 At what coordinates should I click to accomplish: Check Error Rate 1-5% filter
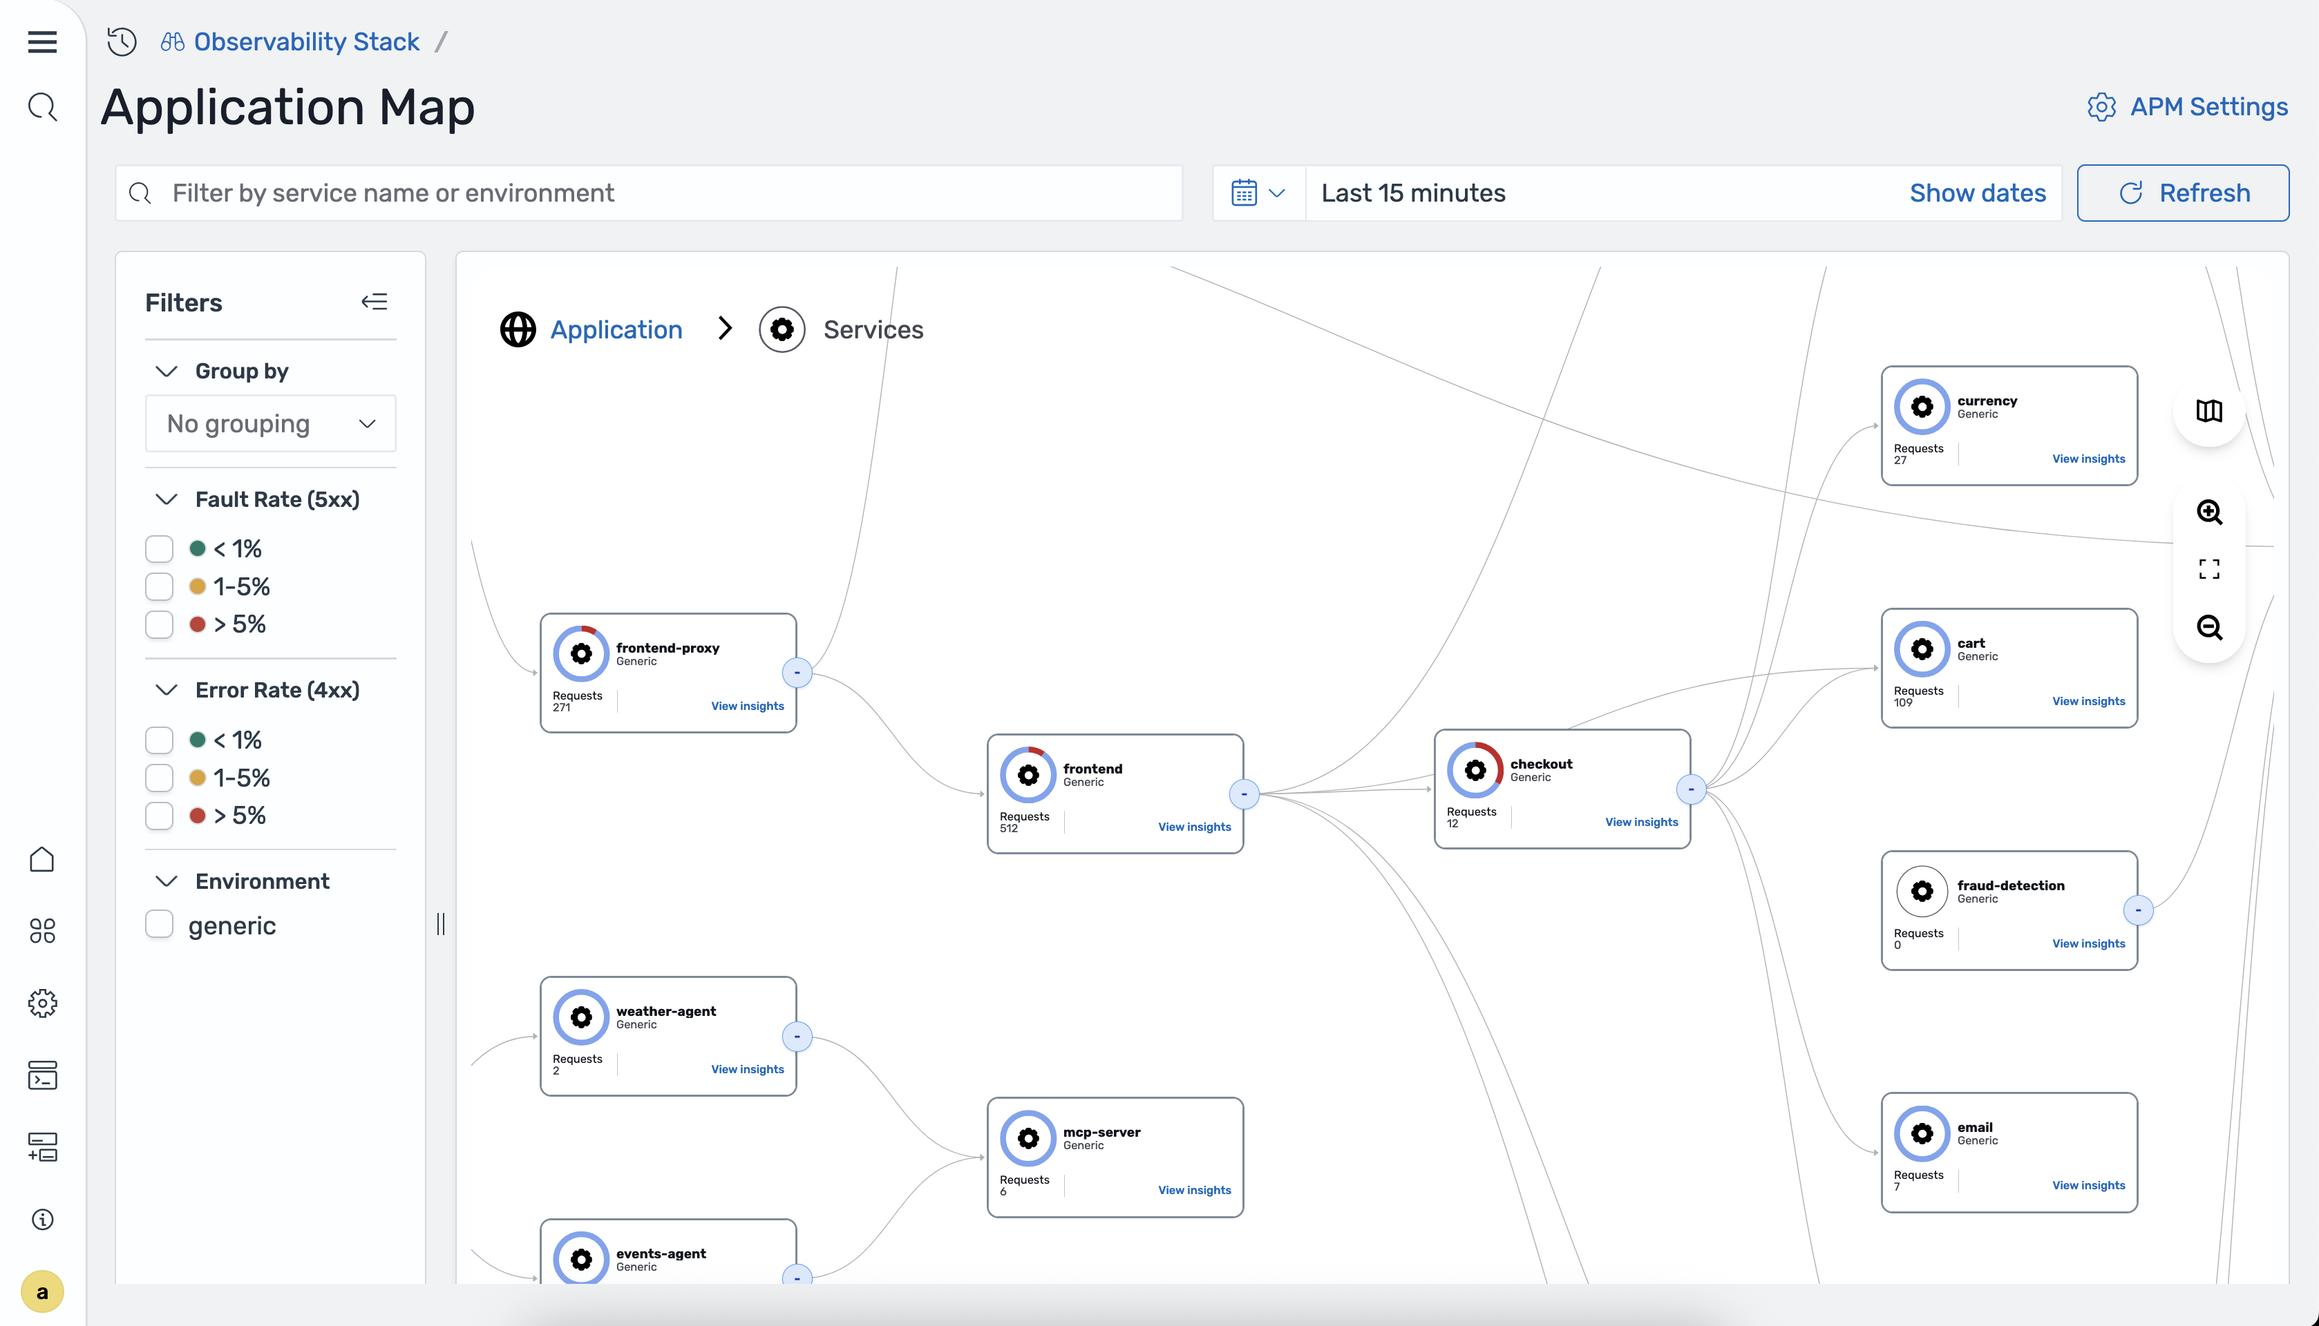pos(160,778)
